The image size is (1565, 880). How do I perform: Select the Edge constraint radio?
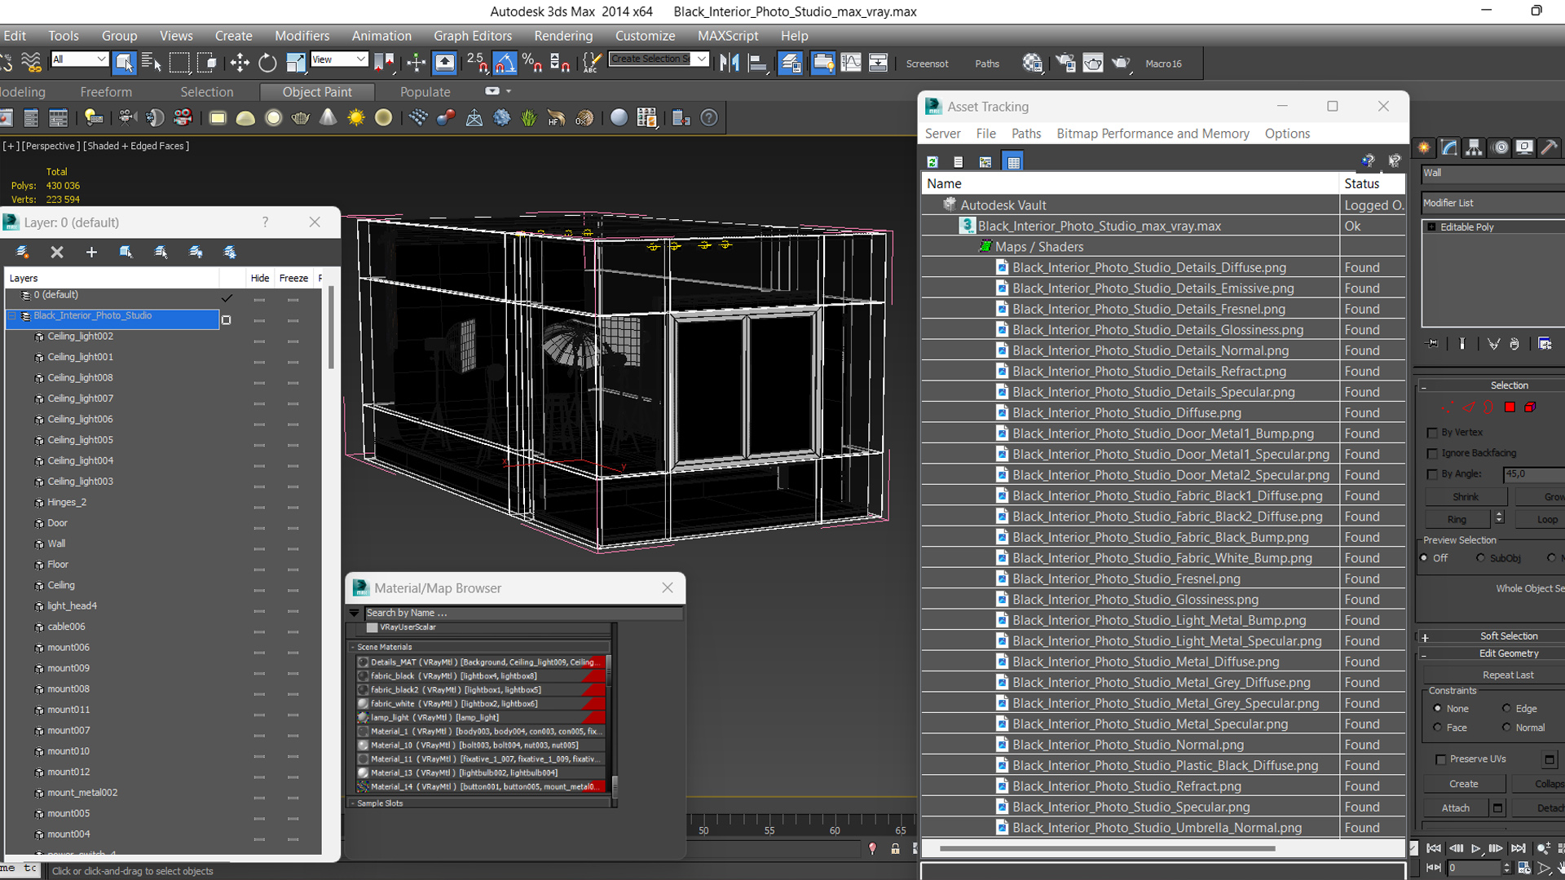point(1506,708)
